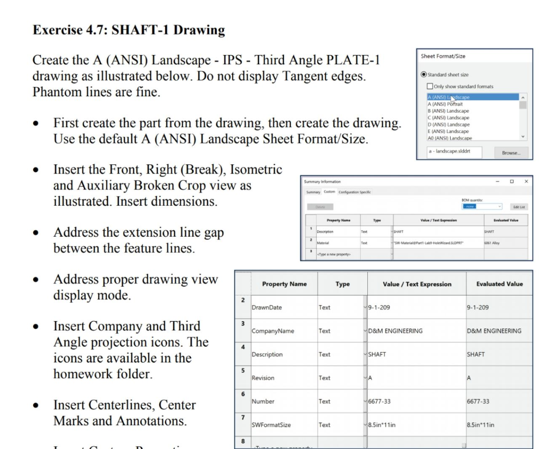The image size is (558, 449).
Task: Select E (ANSI) Landscape sheet size
Action: pos(472,131)
